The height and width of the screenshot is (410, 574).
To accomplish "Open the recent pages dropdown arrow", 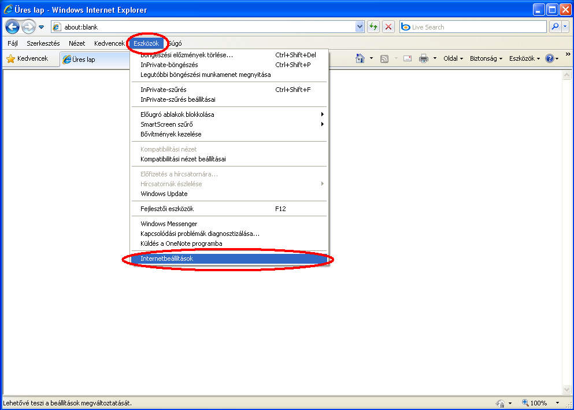I will pyautogui.click(x=42, y=27).
